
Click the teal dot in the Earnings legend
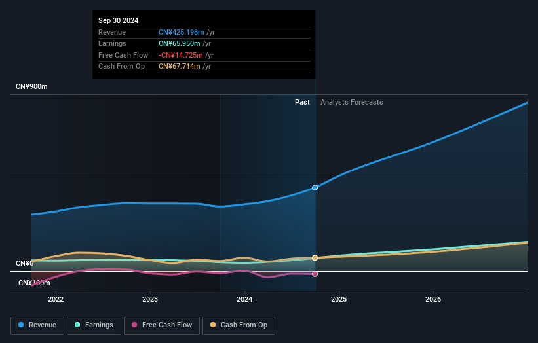pyautogui.click(x=78, y=325)
